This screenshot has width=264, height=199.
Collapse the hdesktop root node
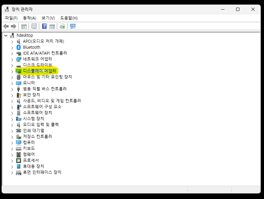pos(6,35)
